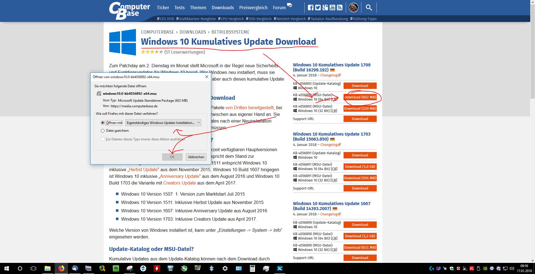Open File Explorer from the taskbar
Image resolution: width=535 pixels, height=274 pixels.
(48, 268)
